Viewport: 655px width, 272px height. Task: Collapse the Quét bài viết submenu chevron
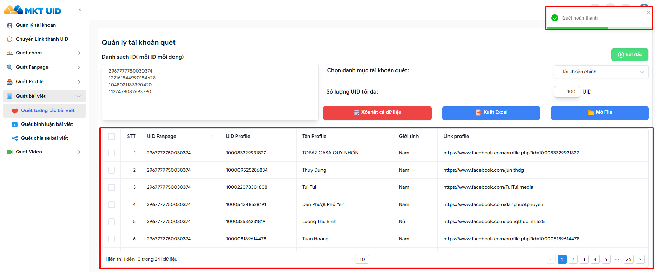(79, 96)
